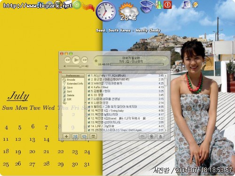
Task: Open the yellow pencil note dock icon
Action: [x=195, y=5]
